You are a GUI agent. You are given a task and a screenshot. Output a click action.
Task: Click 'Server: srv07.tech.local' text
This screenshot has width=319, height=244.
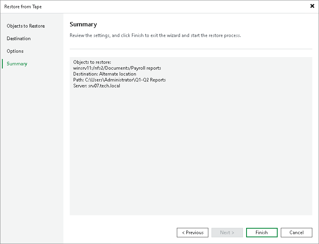click(96, 86)
